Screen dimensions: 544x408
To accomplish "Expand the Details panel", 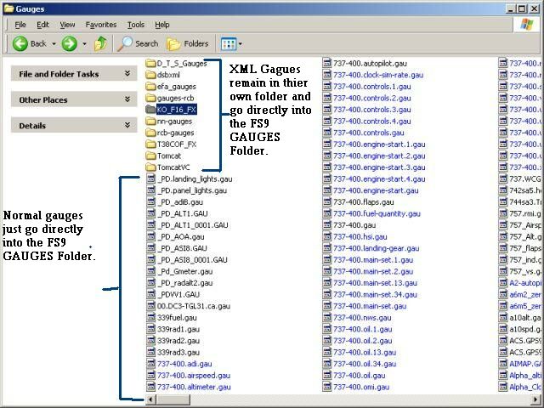I will click(127, 125).
